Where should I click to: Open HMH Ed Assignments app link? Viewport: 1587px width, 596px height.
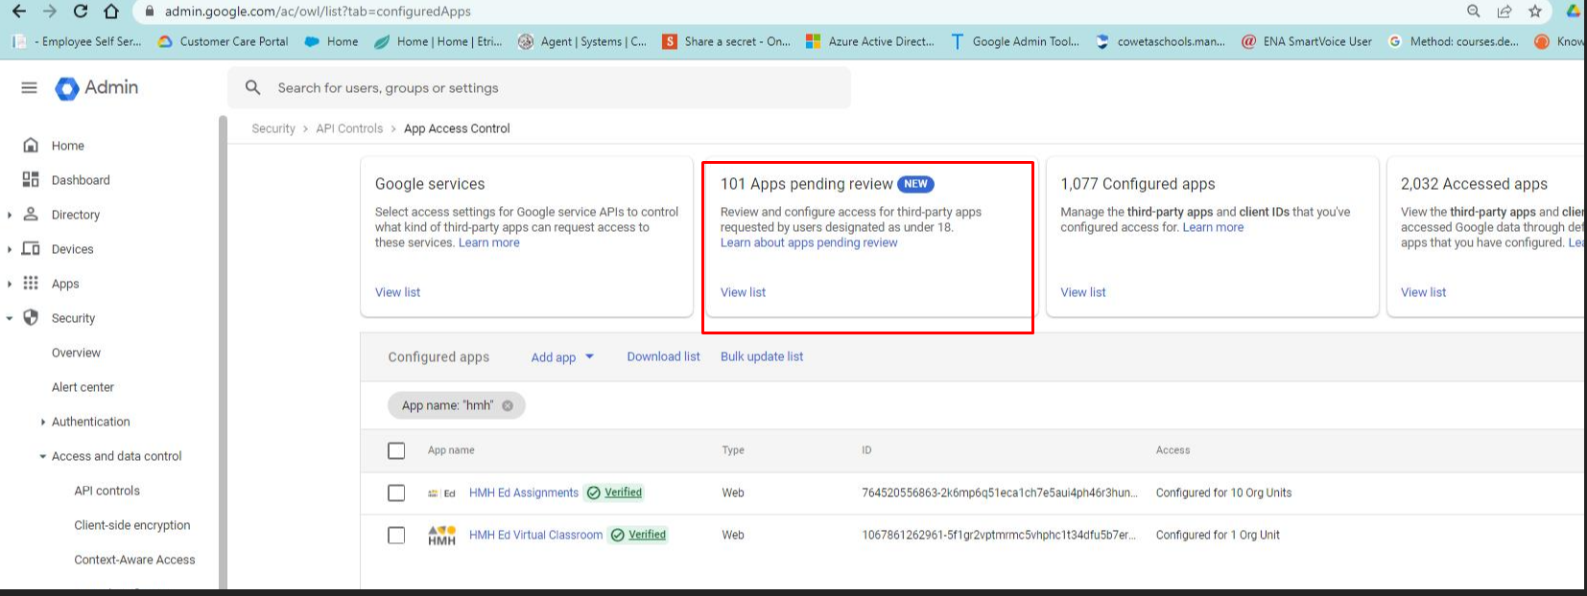pyautogui.click(x=524, y=493)
